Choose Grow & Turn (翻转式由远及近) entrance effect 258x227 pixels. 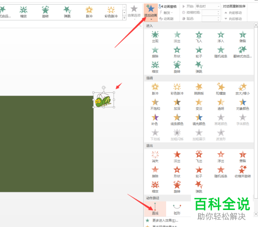click(243, 52)
